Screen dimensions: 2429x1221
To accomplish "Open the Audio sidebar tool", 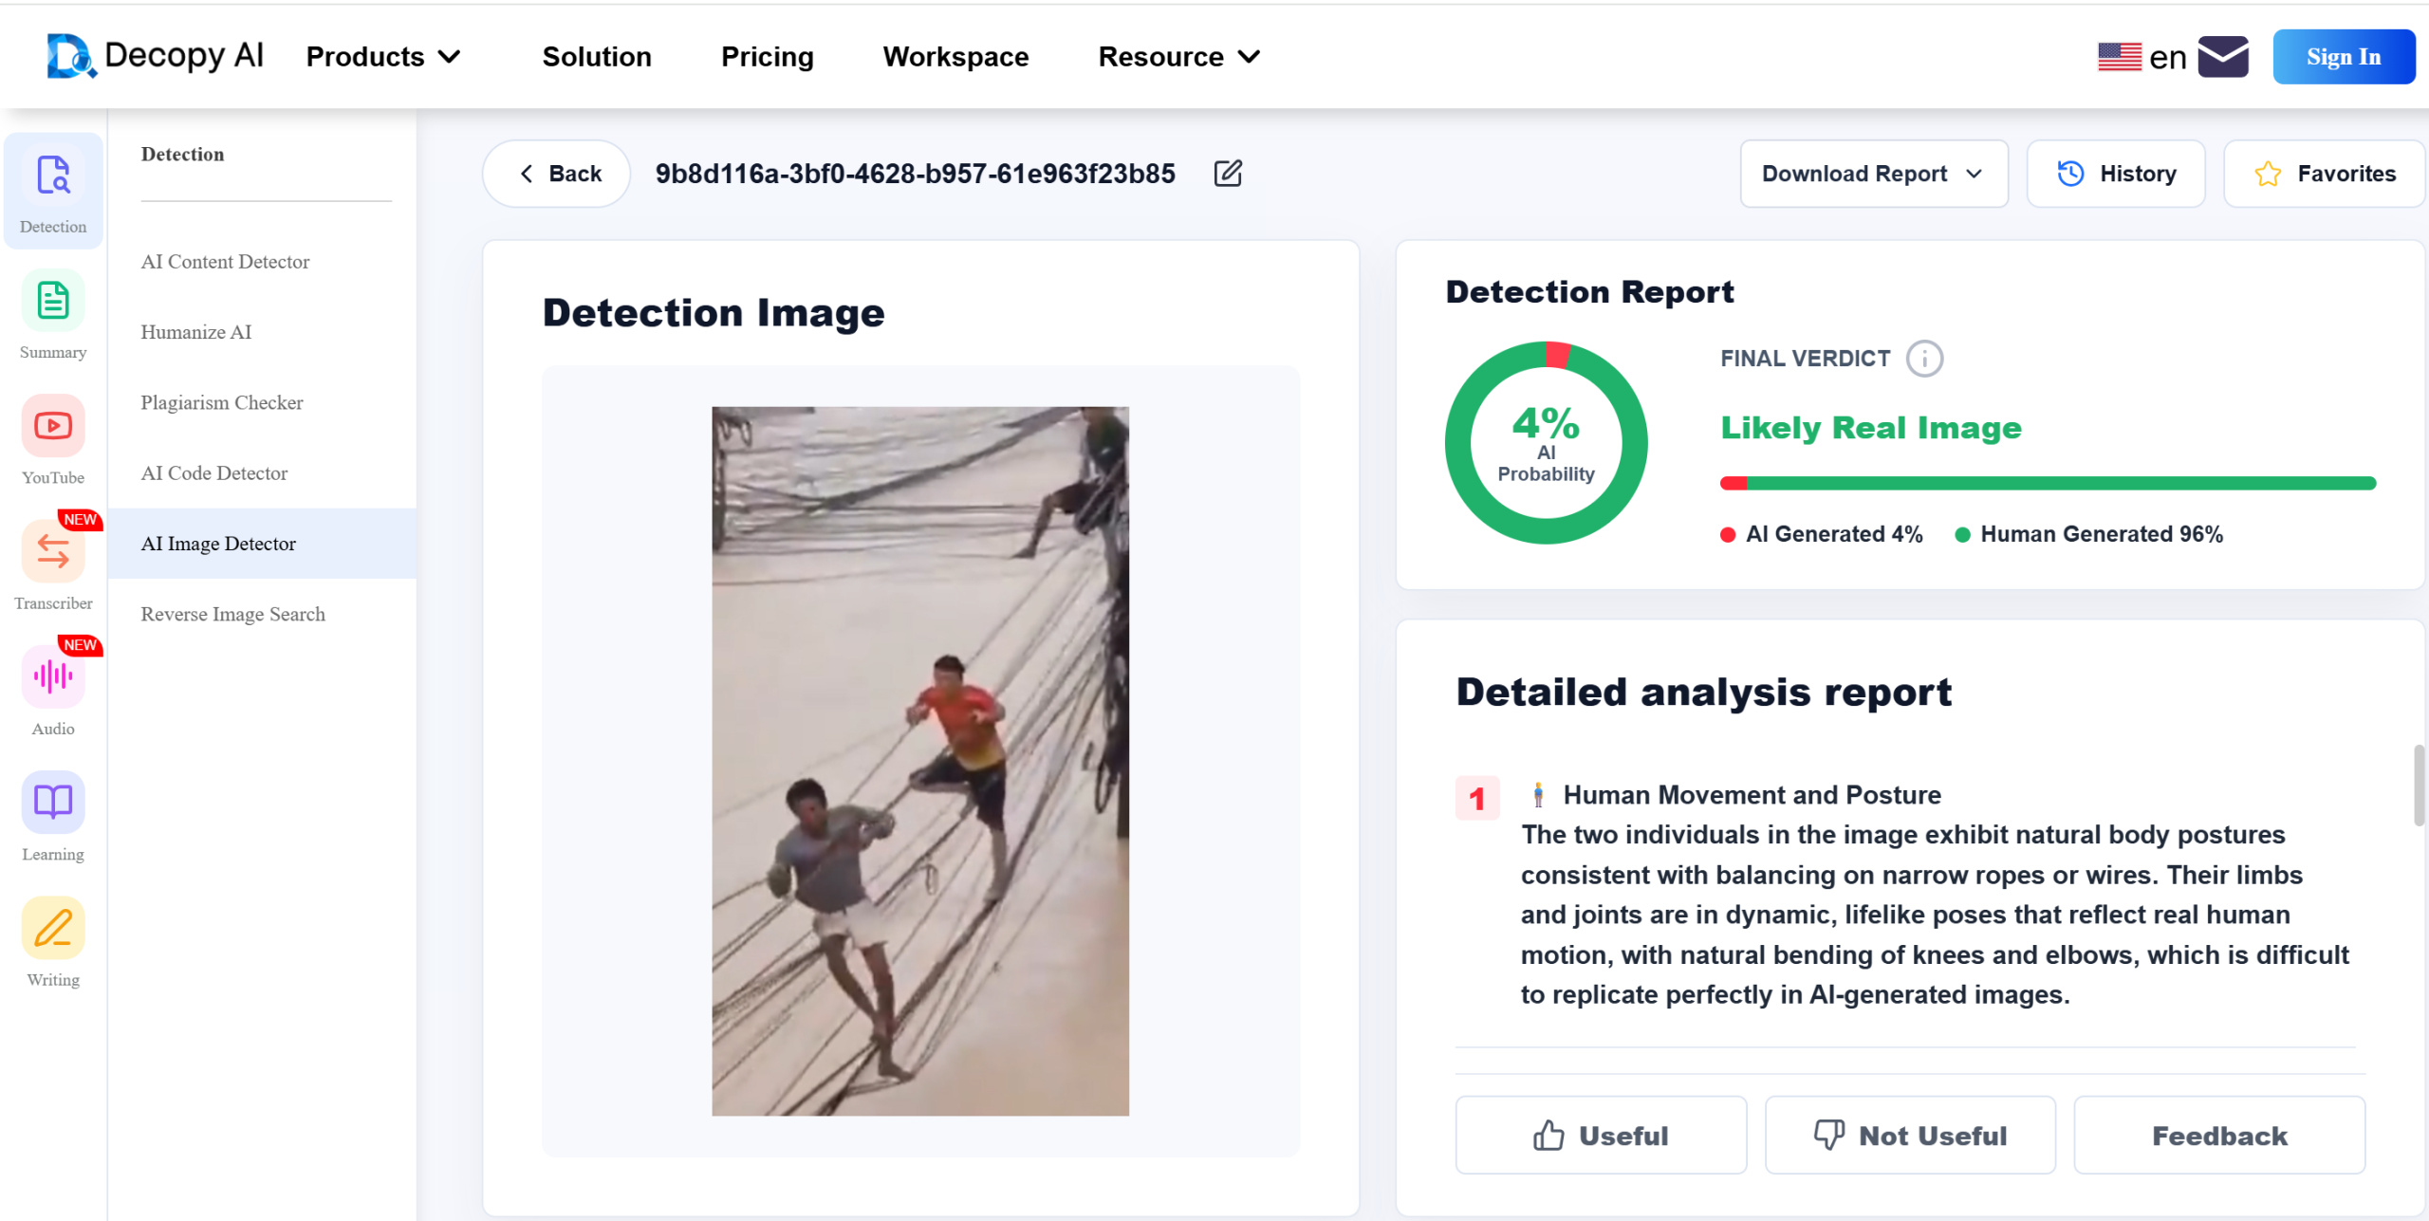I will 53,693.
